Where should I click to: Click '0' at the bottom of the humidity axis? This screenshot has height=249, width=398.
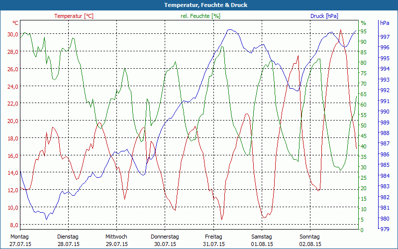tap(362, 230)
